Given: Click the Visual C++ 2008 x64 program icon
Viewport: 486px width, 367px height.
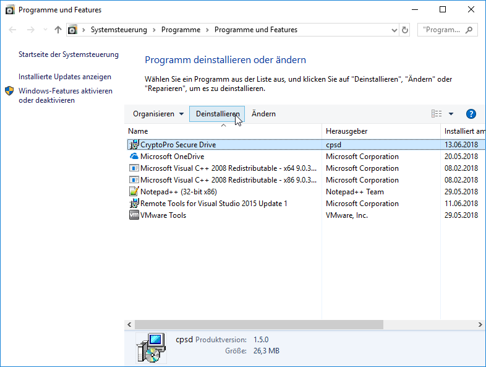Looking at the screenshot, I should [x=134, y=168].
